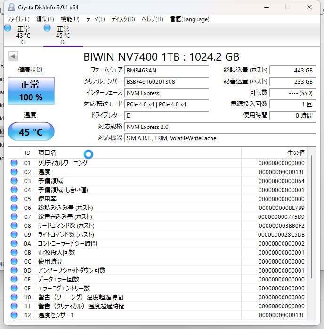Click status orb of row 11 クリティカル温度超過時間
This screenshot has height=329, width=324.
pos(14,306)
